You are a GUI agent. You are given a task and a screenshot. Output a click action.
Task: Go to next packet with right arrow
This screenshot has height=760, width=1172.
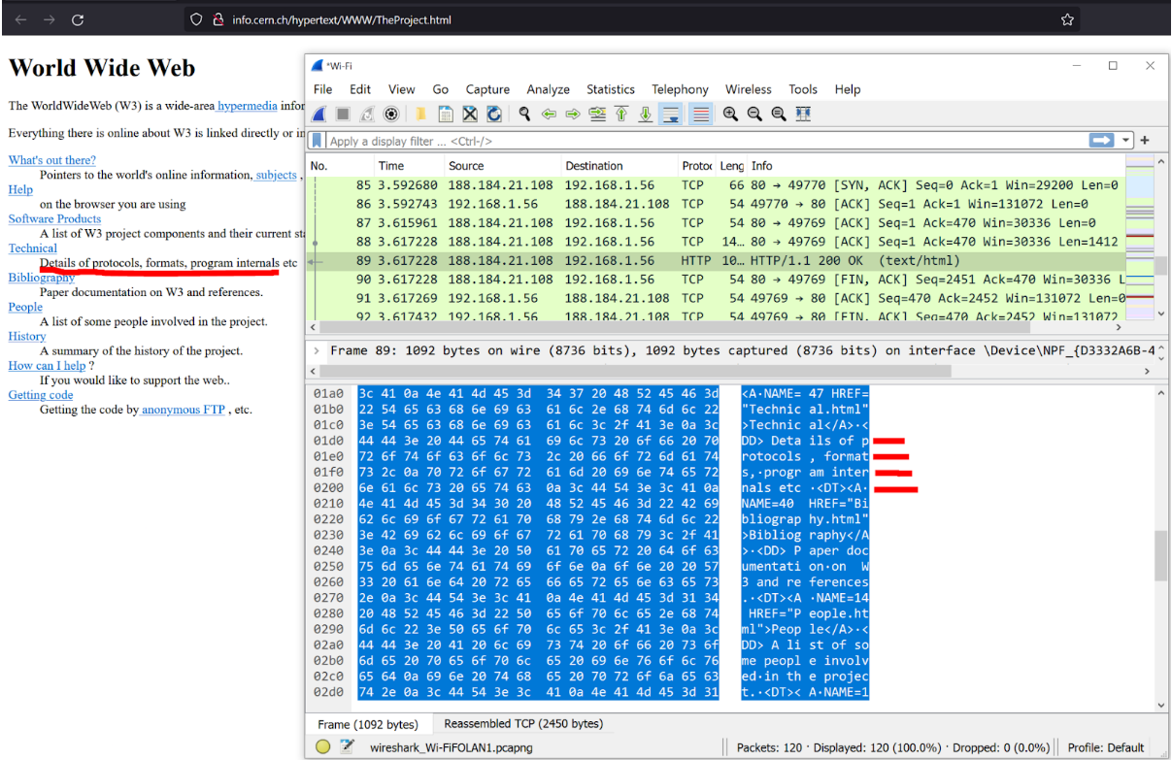click(x=573, y=115)
